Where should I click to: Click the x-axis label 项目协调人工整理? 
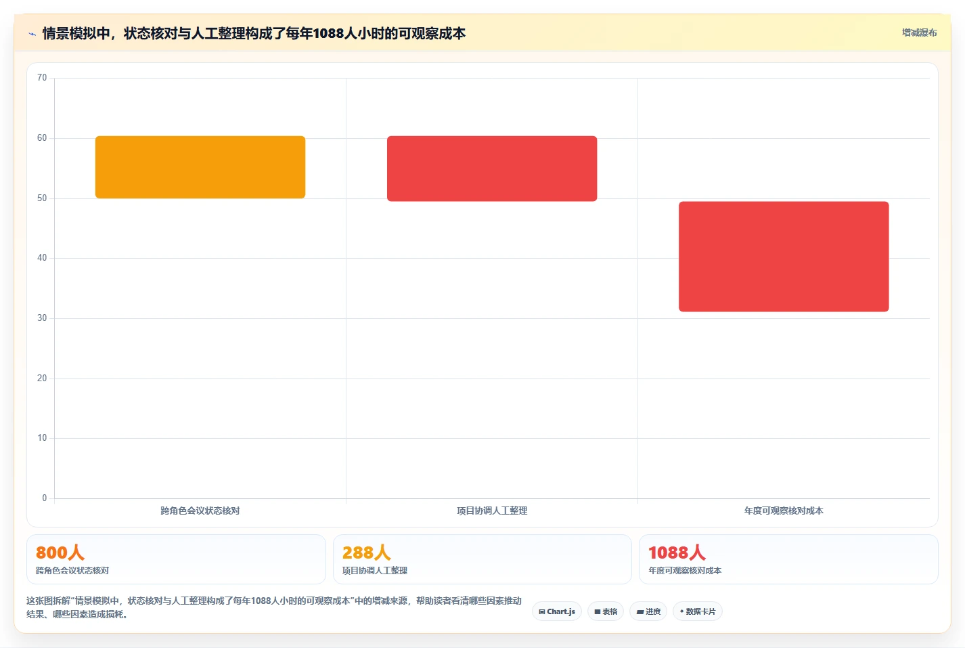pos(492,511)
